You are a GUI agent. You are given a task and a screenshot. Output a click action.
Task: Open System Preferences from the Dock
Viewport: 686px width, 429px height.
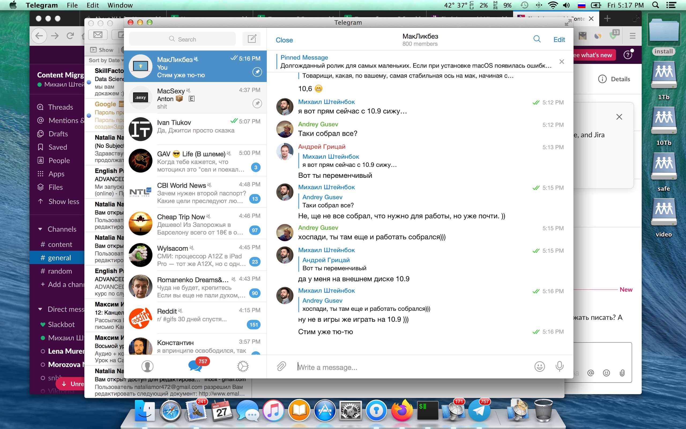(351, 411)
